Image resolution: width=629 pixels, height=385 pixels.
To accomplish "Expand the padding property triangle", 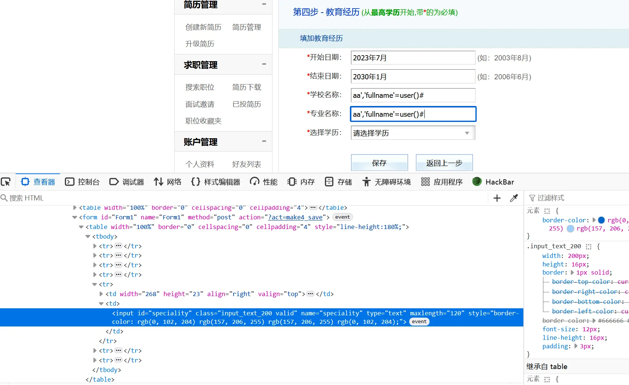I will (576, 346).
